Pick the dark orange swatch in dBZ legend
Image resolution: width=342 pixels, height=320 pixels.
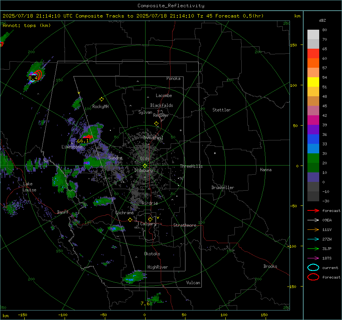pyautogui.click(x=313, y=63)
